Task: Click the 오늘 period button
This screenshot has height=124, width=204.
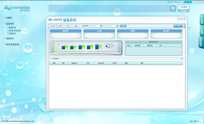Action: click(76, 26)
